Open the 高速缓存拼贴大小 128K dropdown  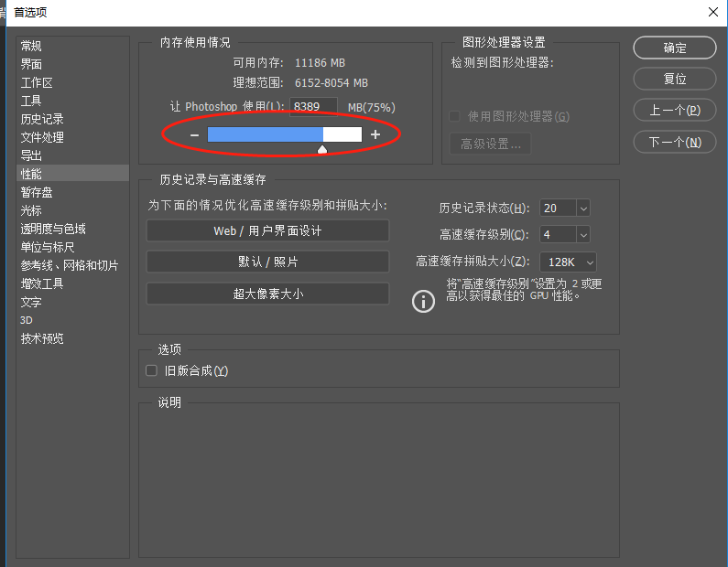pos(569,262)
